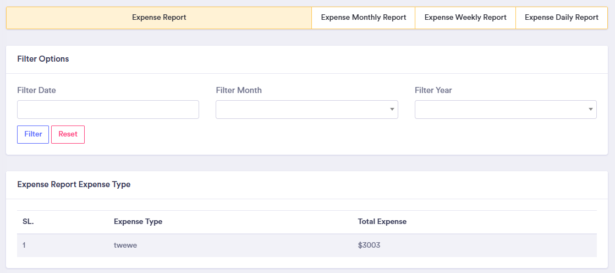
Task: Click the SL. column header
Action: coord(28,222)
